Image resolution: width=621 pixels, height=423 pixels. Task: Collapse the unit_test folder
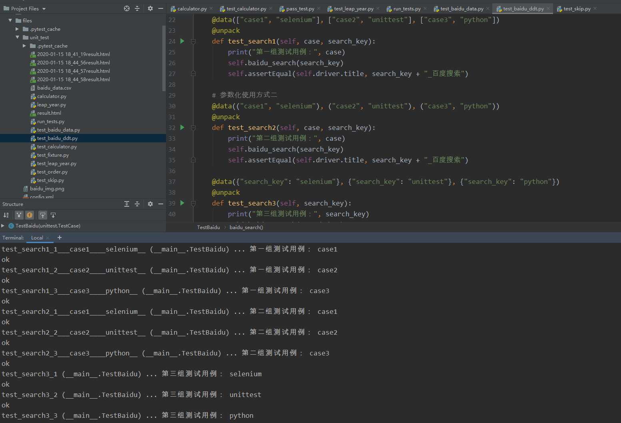(x=17, y=37)
